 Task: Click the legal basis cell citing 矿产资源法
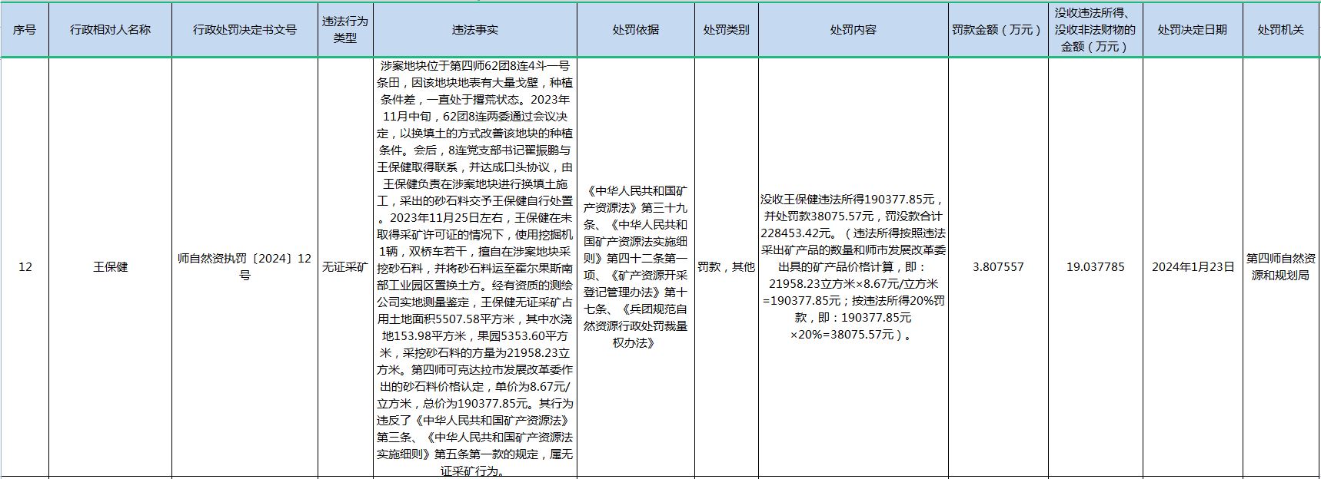[x=635, y=267]
